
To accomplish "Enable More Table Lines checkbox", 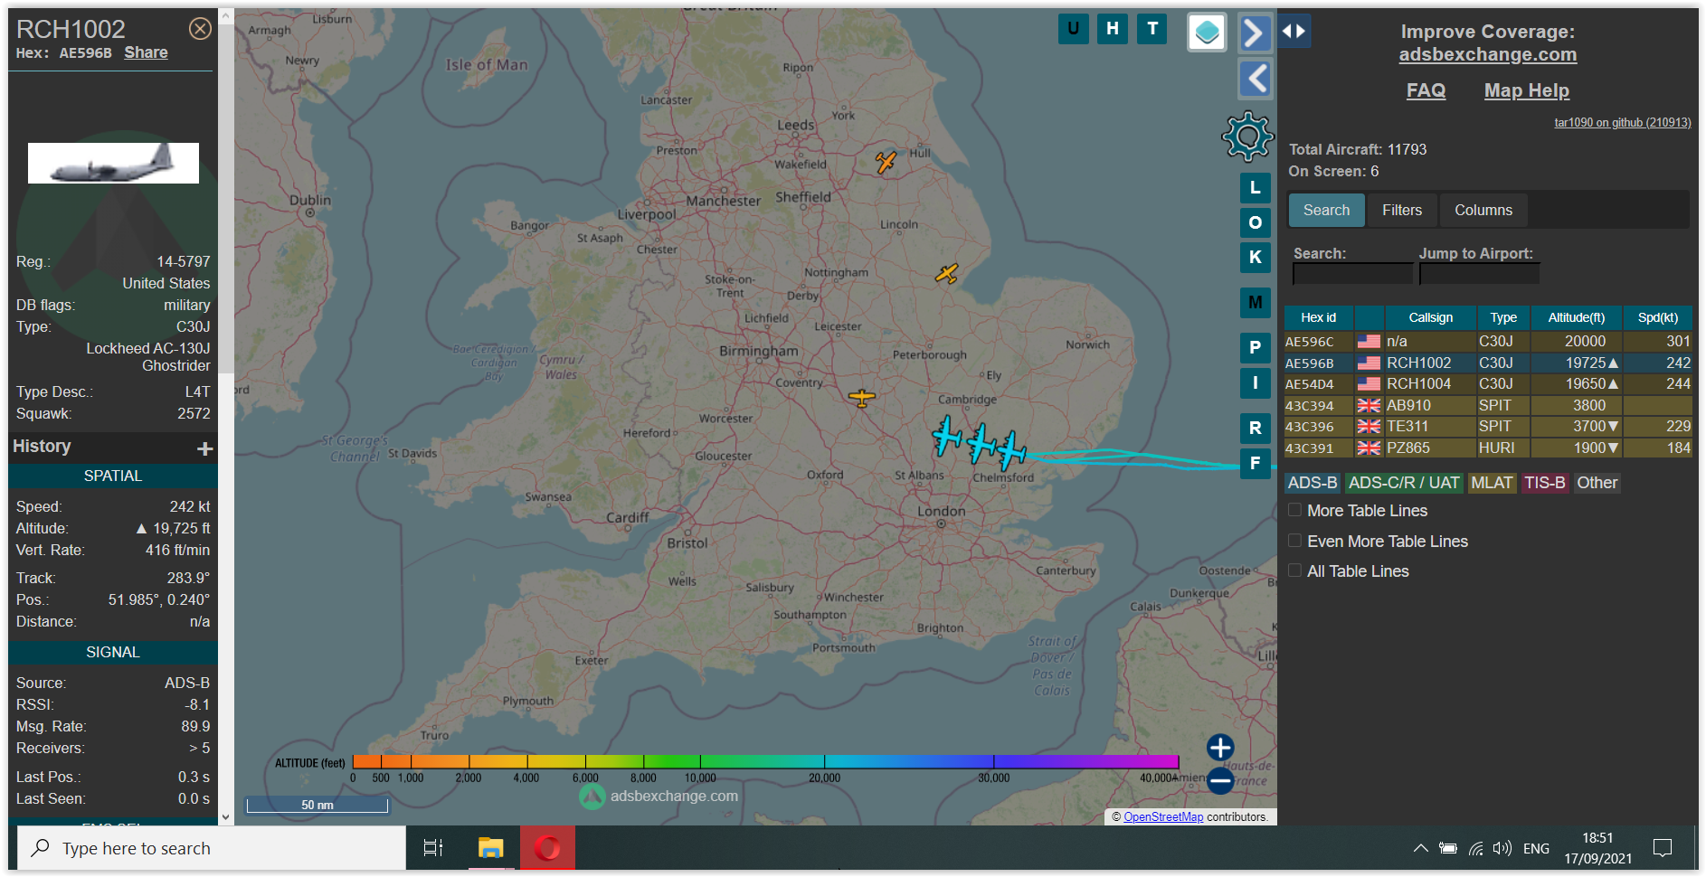I will (x=1294, y=510).
